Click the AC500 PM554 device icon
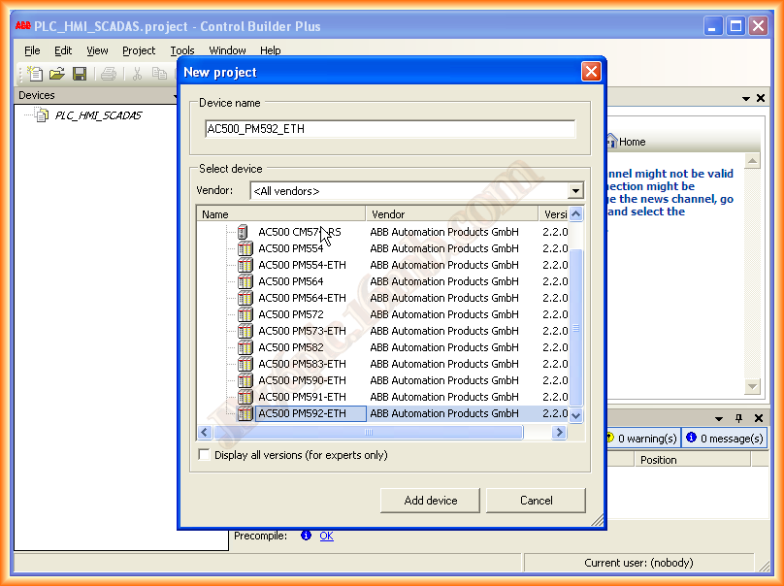Image resolution: width=784 pixels, height=586 pixels. tap(245, 248)
